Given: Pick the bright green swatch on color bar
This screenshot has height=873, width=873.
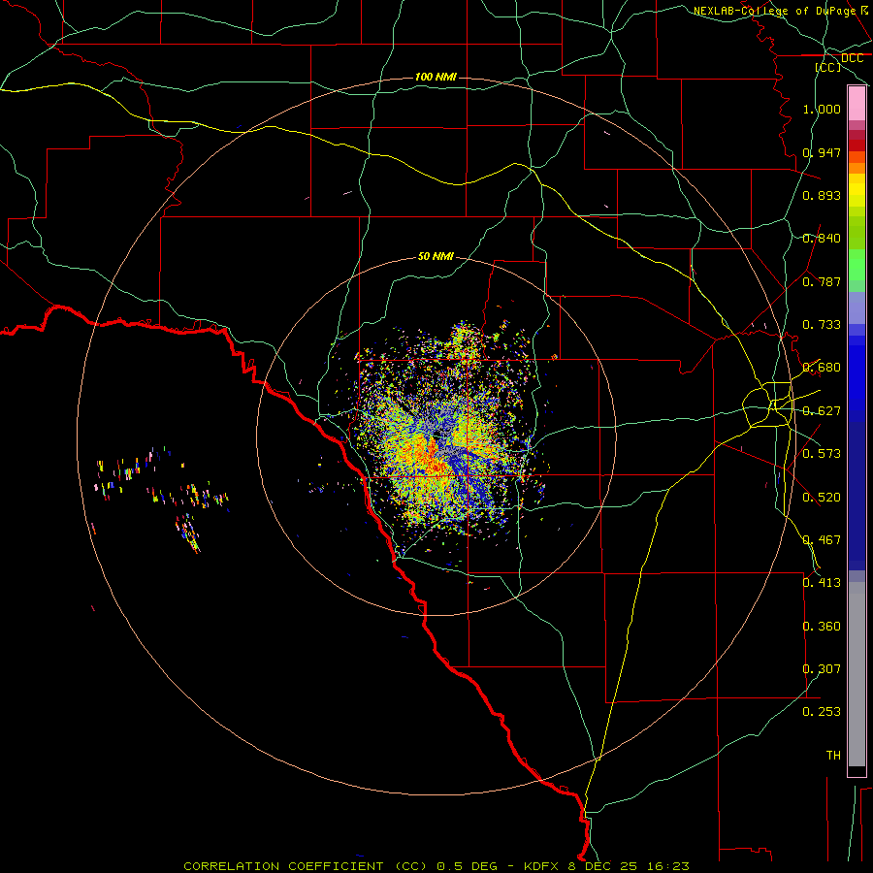Looking at the screenshot, I should pos(857,265).
